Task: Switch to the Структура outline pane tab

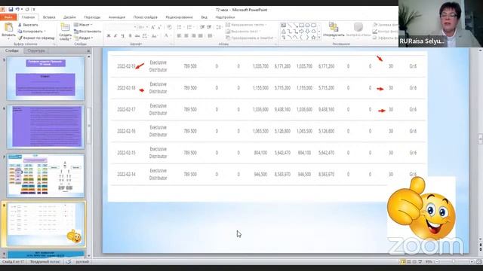Action: (36, 50)
